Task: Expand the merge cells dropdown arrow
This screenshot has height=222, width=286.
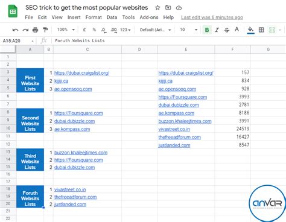Action: click(x=280, y=30)
